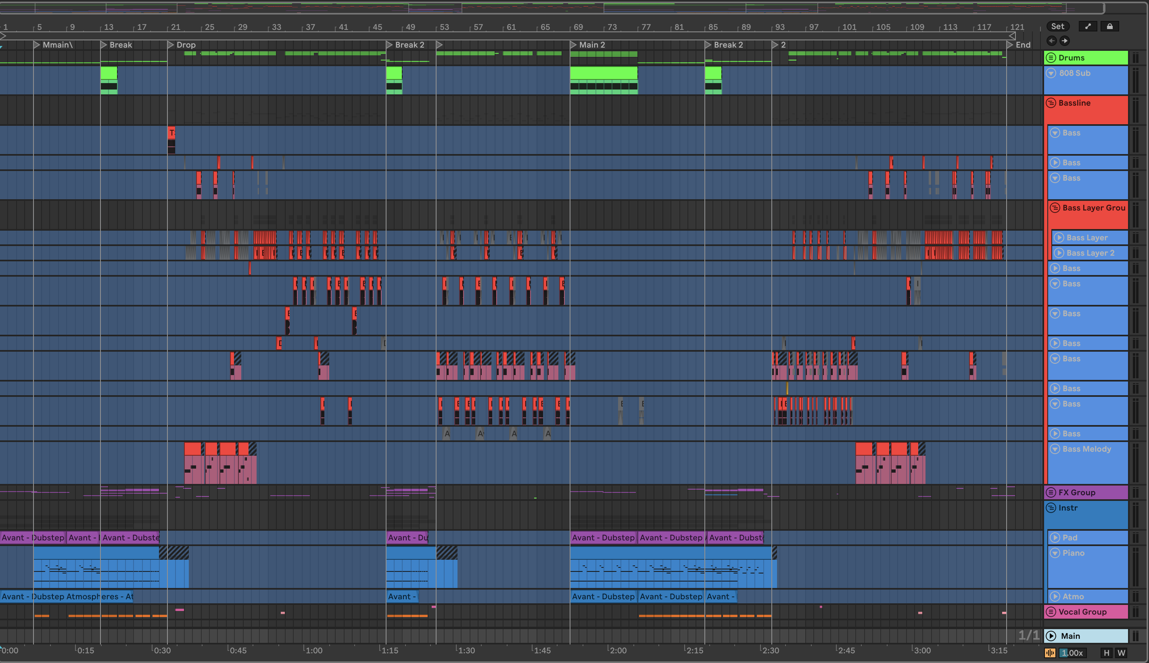Jump to previous locator arrow
The height and width of the screenshot is (663, 1149).
click(x=1051, y=41)
